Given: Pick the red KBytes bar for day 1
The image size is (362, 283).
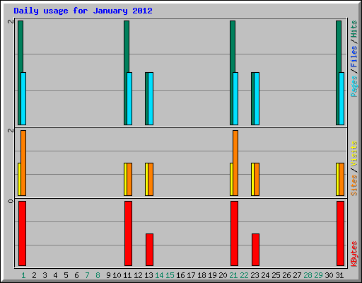Looking at the screenshot, I should click(x=22, y=233).
